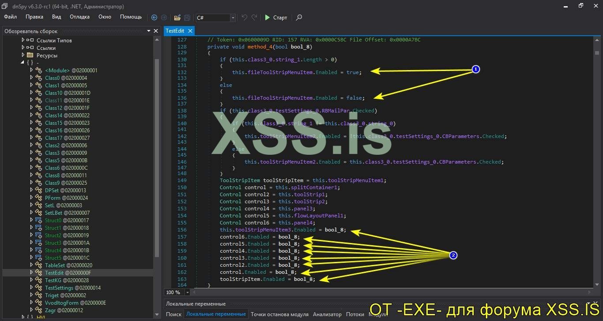Expand the Struct1 tree node

click(x=31, y=228)
